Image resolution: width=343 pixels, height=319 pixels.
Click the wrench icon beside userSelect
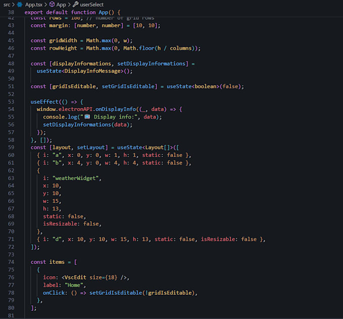[76, 4]
